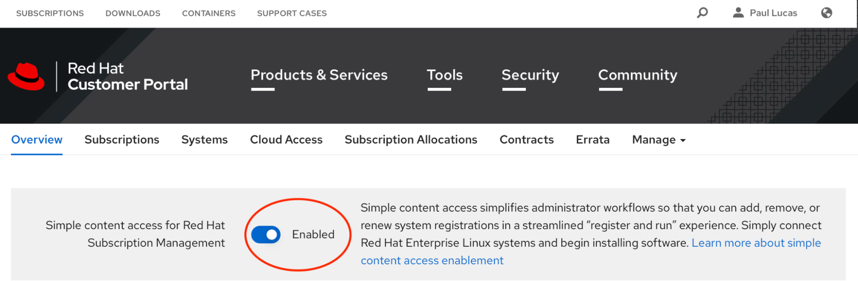Open SUPPORT CASES in top bar
Image resolution: width=858 pixels, height=281 pixels.
pos(292,13)
